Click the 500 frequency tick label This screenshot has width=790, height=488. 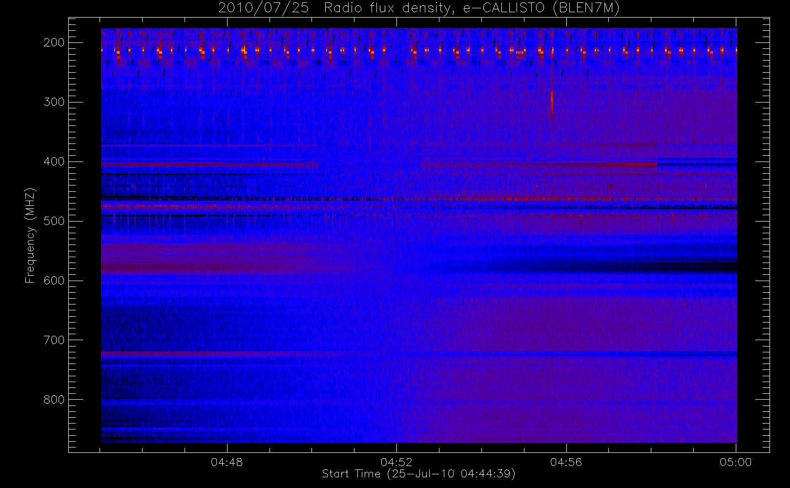click(x=54, y=221)
